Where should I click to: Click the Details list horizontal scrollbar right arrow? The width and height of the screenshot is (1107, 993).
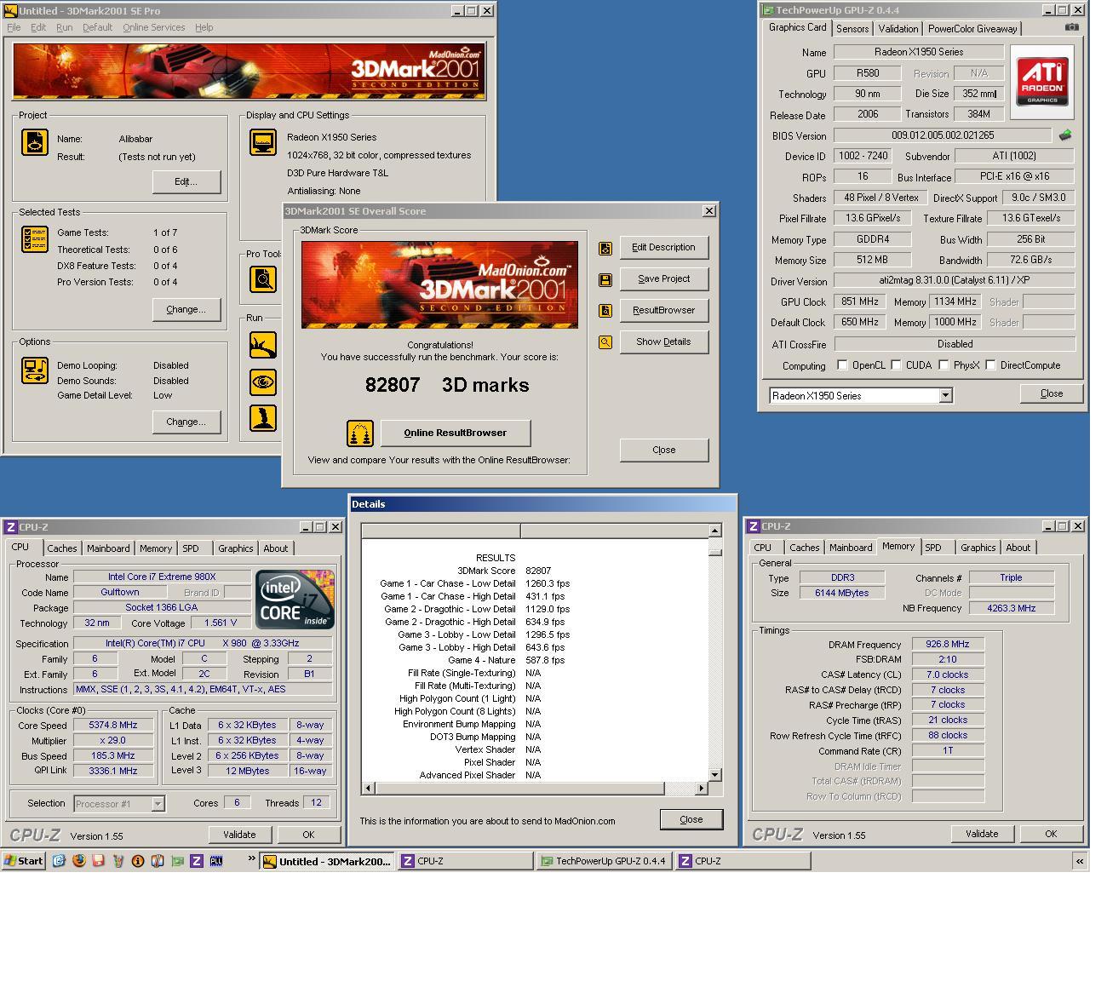(702, 788)
